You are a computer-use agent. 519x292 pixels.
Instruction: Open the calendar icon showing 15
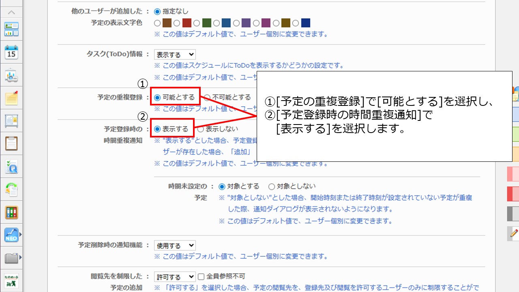click(12, 52)
